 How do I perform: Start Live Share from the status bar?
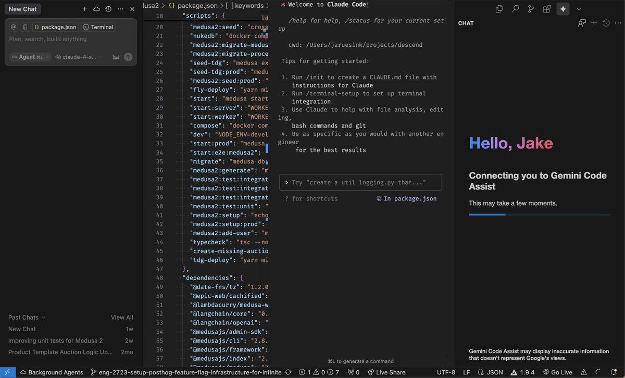[x=386, y=372]
